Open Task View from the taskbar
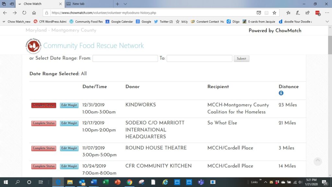This screenshot has height=187, width=332. (x=41, y=182)
